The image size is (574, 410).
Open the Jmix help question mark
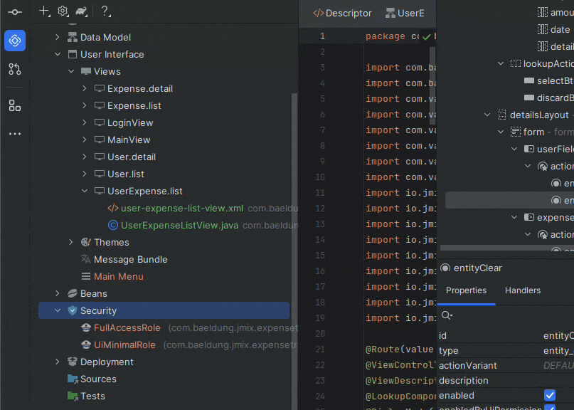pyautogui.click(x=105, y=11)
